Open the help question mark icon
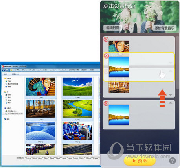The height and width of the screenshot is (168, 180). pyautogui.click(x=172, y=161)
